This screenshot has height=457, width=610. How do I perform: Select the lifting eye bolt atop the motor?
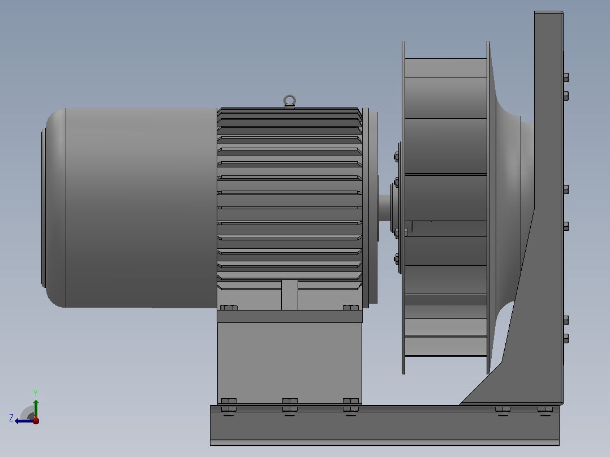290,101
